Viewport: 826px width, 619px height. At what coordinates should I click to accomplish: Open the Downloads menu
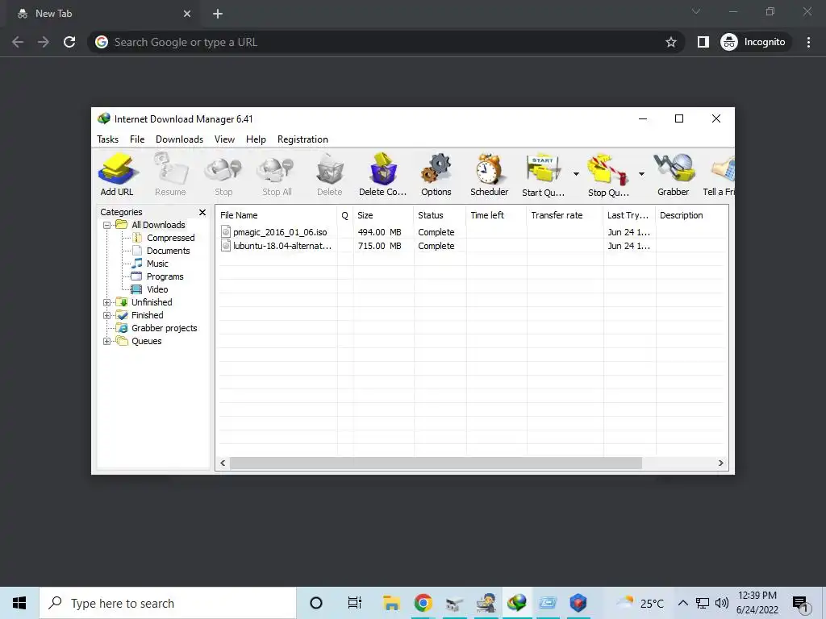click(179, 139)
